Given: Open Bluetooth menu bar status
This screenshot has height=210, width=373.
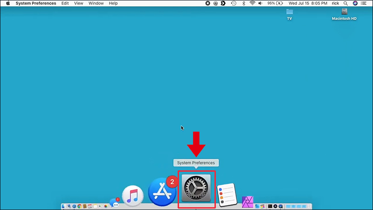Looking at the screenshot, I should (243, 3).
